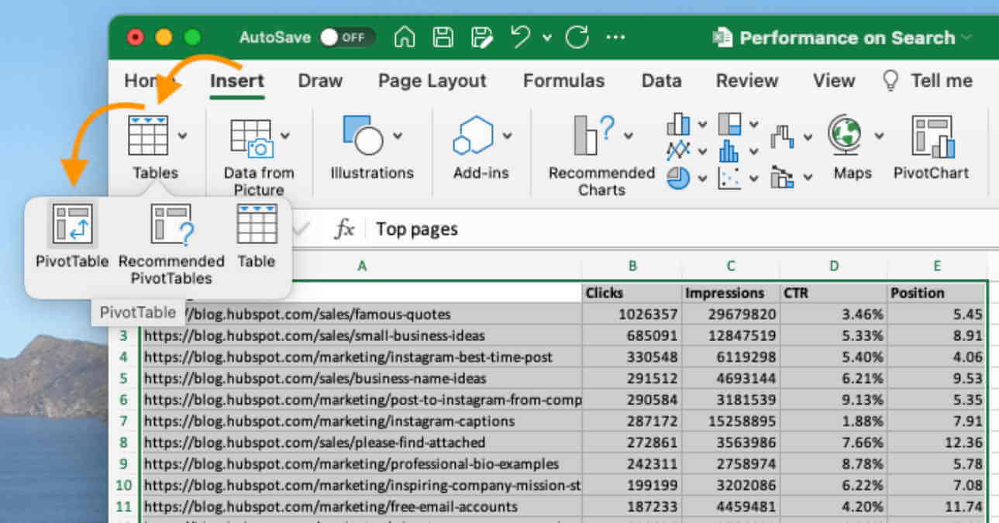Click the Save icon in title bar
This screenshot has height=523, width=999.
443,37
